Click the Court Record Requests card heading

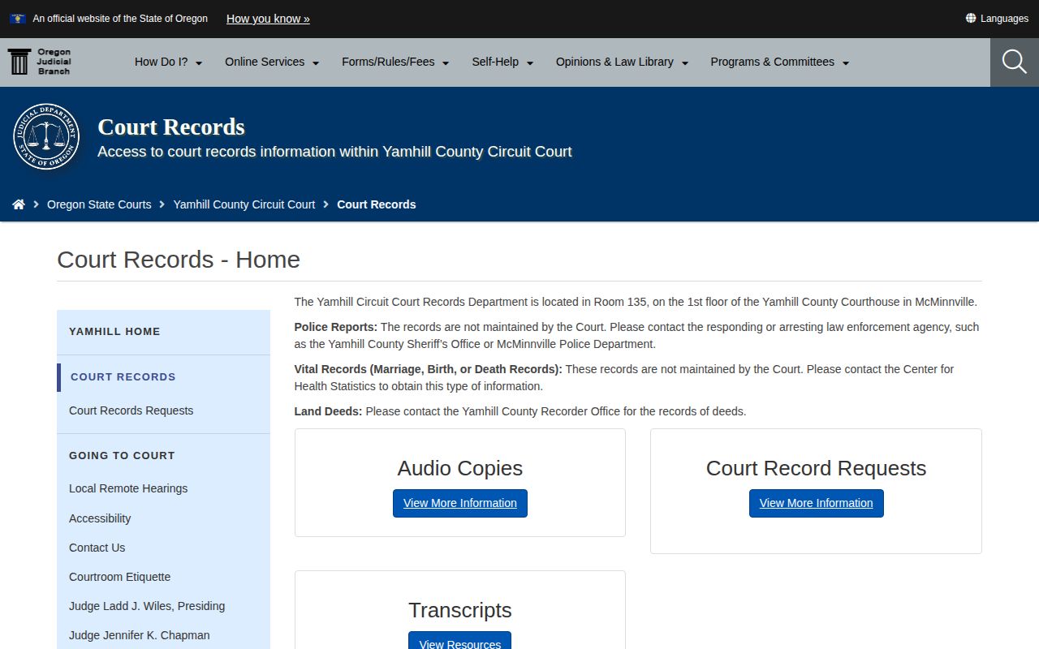coord(816,468)
